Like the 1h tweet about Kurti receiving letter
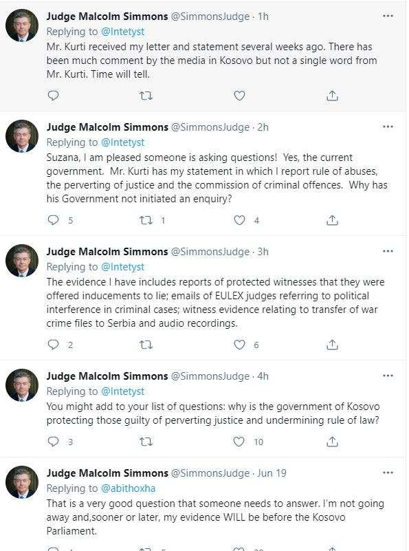This screenshot has height=551, width=409. pos(239,96)
